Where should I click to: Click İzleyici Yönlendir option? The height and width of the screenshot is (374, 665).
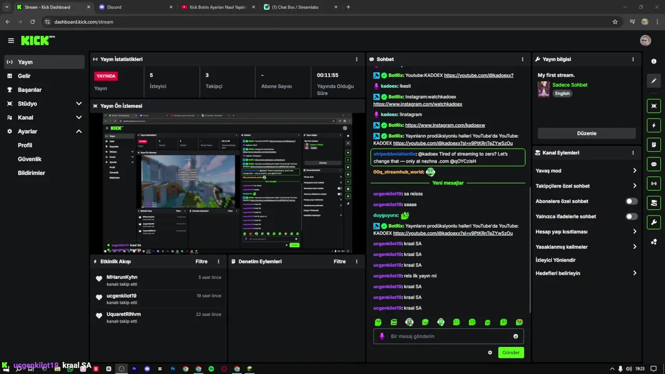pyautogui.click(x=555, y=260)
